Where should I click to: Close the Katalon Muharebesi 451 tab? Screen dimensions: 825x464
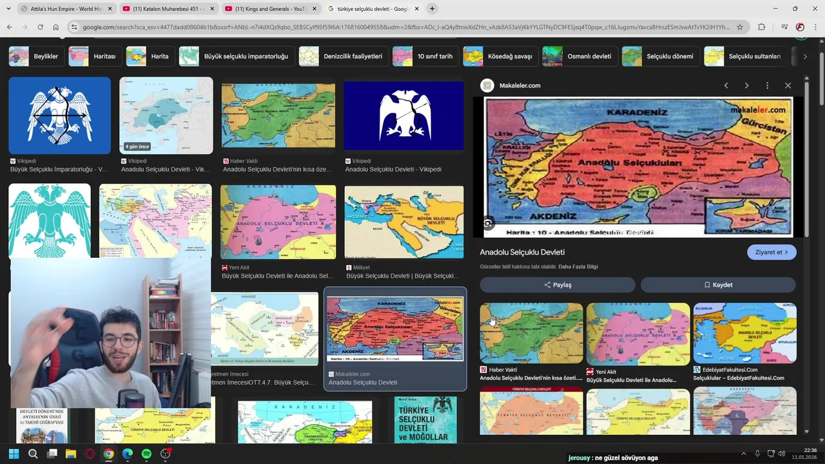coord(212,8)
